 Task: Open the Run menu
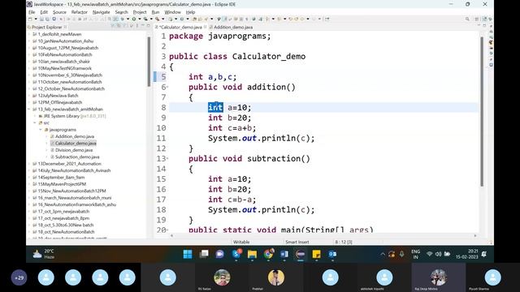[155, 12]
